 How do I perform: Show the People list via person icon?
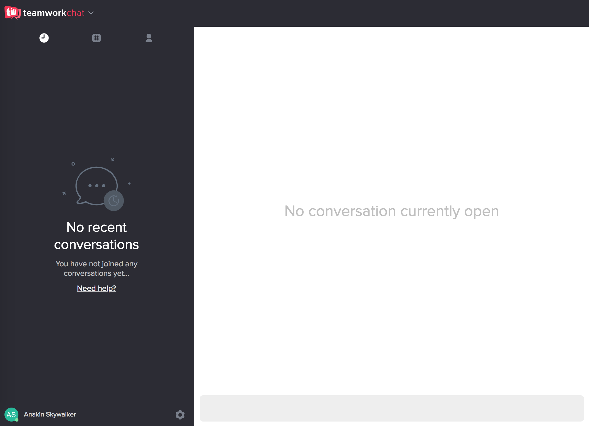149,38
